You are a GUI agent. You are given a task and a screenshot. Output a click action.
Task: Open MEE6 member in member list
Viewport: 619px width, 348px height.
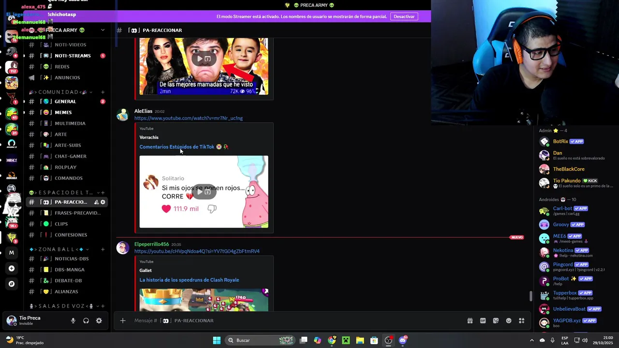(575, 238)
